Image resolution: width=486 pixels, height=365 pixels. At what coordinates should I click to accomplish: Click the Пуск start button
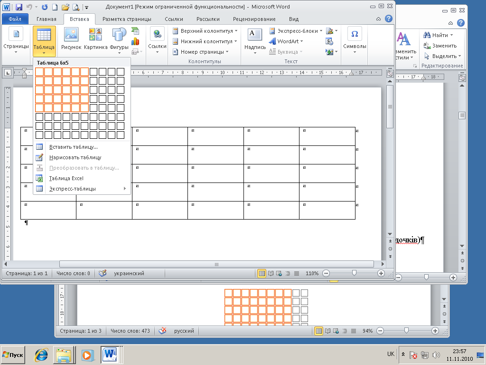[x=13, y=355]
